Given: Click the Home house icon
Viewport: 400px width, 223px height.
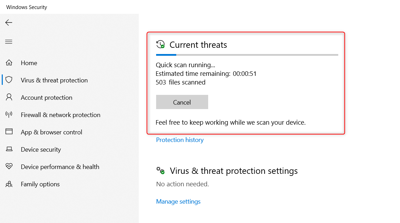Looking at the screenshot, I should (x=9, y=63).
